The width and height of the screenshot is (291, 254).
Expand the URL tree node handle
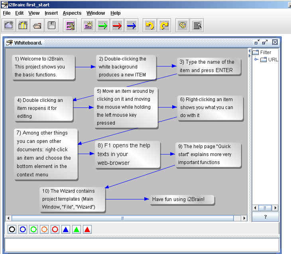point(256,59)
